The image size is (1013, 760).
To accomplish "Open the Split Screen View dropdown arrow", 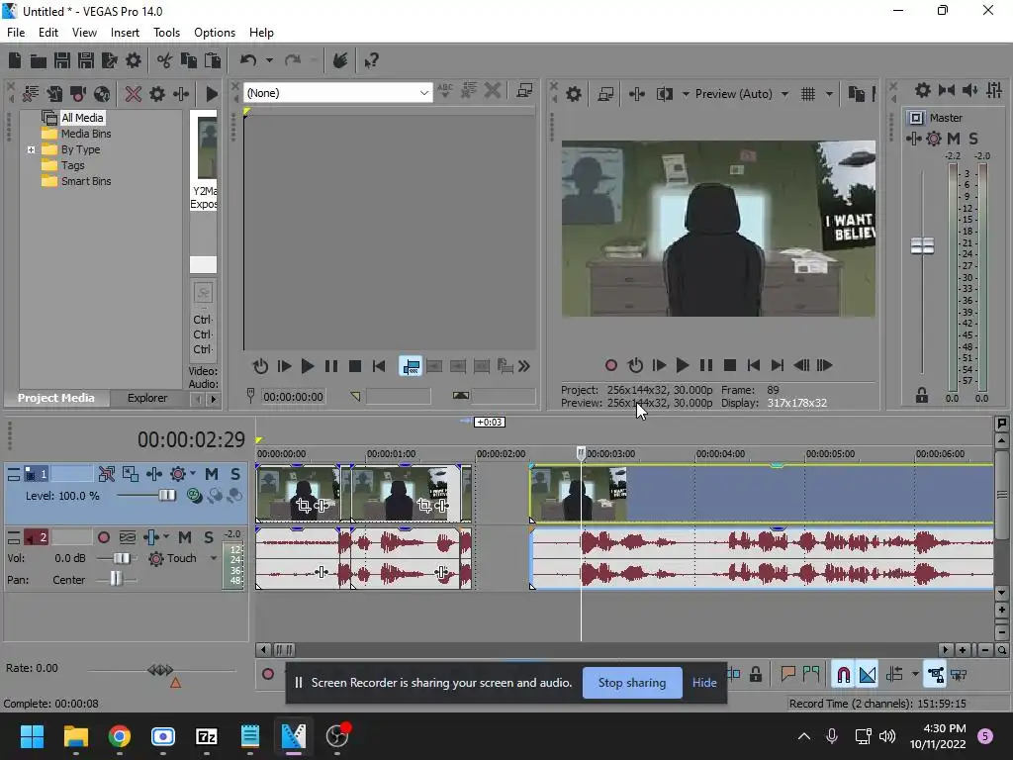I will click(x=686, y=94).
